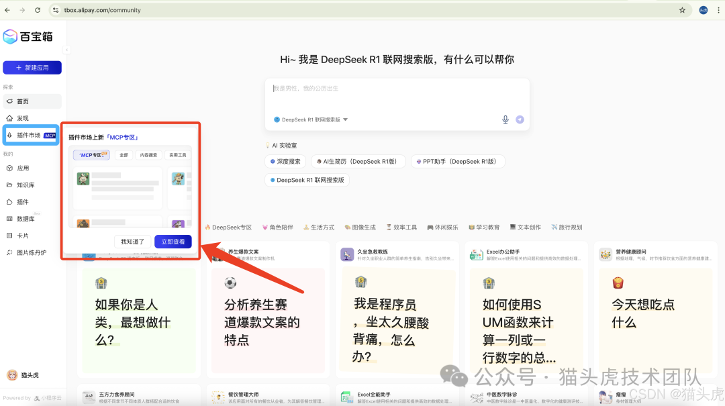Click the microphone voice input icon

click(x=505, y=119)
